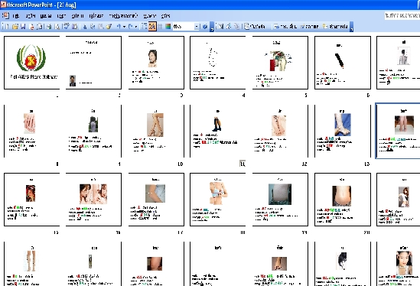This screenshot has height=286, width=420.
Task: Open Speaker Notes from sorter toolbar
Action: click(256, 26)
